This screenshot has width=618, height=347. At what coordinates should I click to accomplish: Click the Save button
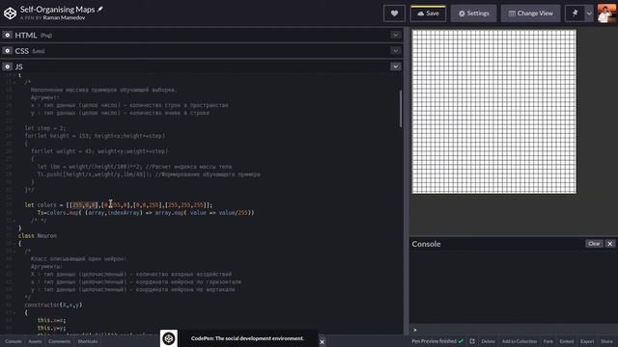click(x=428, y=13)
